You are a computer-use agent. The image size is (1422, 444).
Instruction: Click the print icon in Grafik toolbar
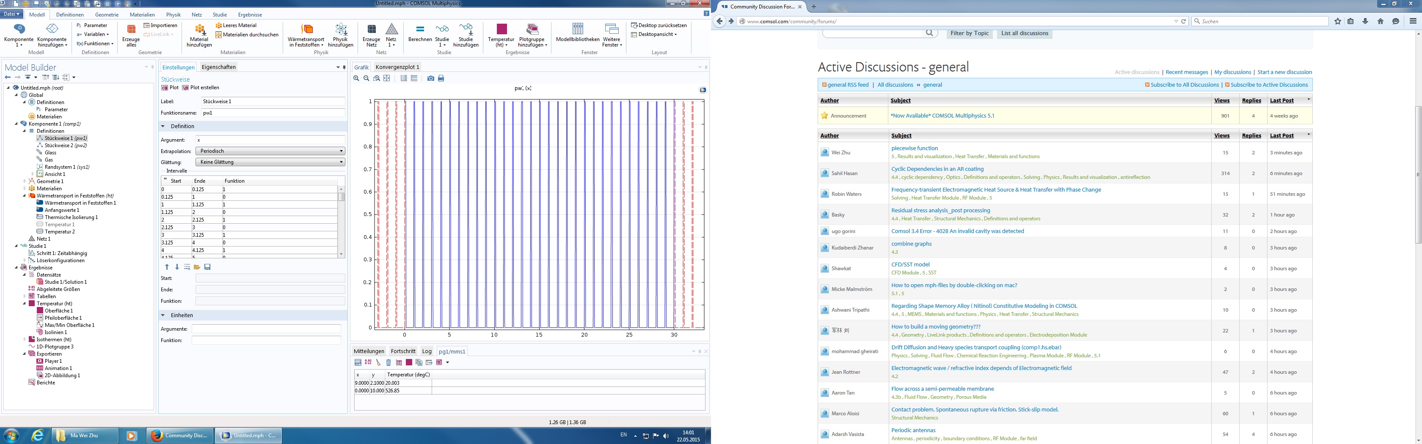click(441, 78)
